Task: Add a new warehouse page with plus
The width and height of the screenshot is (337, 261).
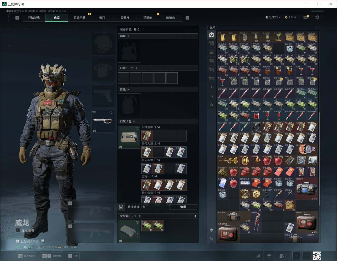Action: pos(212,87)
